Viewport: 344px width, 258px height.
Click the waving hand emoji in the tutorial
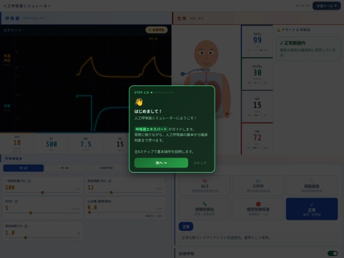pos(139,102)
